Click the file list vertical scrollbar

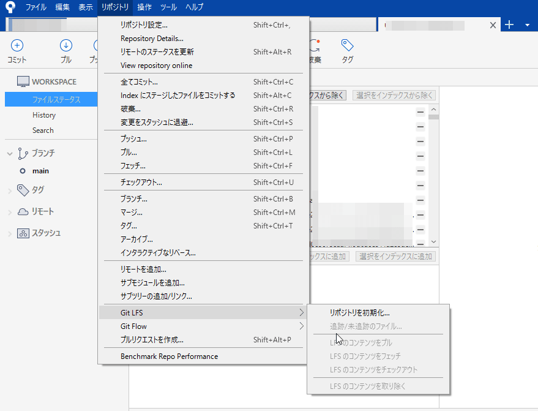pos(433,178)
